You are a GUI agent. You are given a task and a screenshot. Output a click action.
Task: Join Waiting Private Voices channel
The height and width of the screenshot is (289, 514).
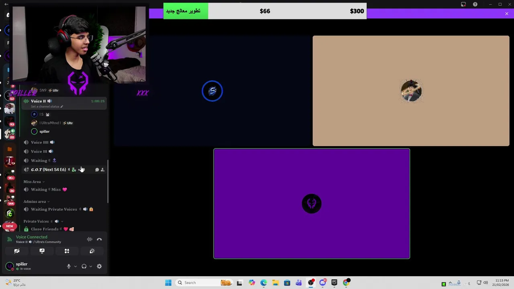pyautogui.click(x=64, y=209)
